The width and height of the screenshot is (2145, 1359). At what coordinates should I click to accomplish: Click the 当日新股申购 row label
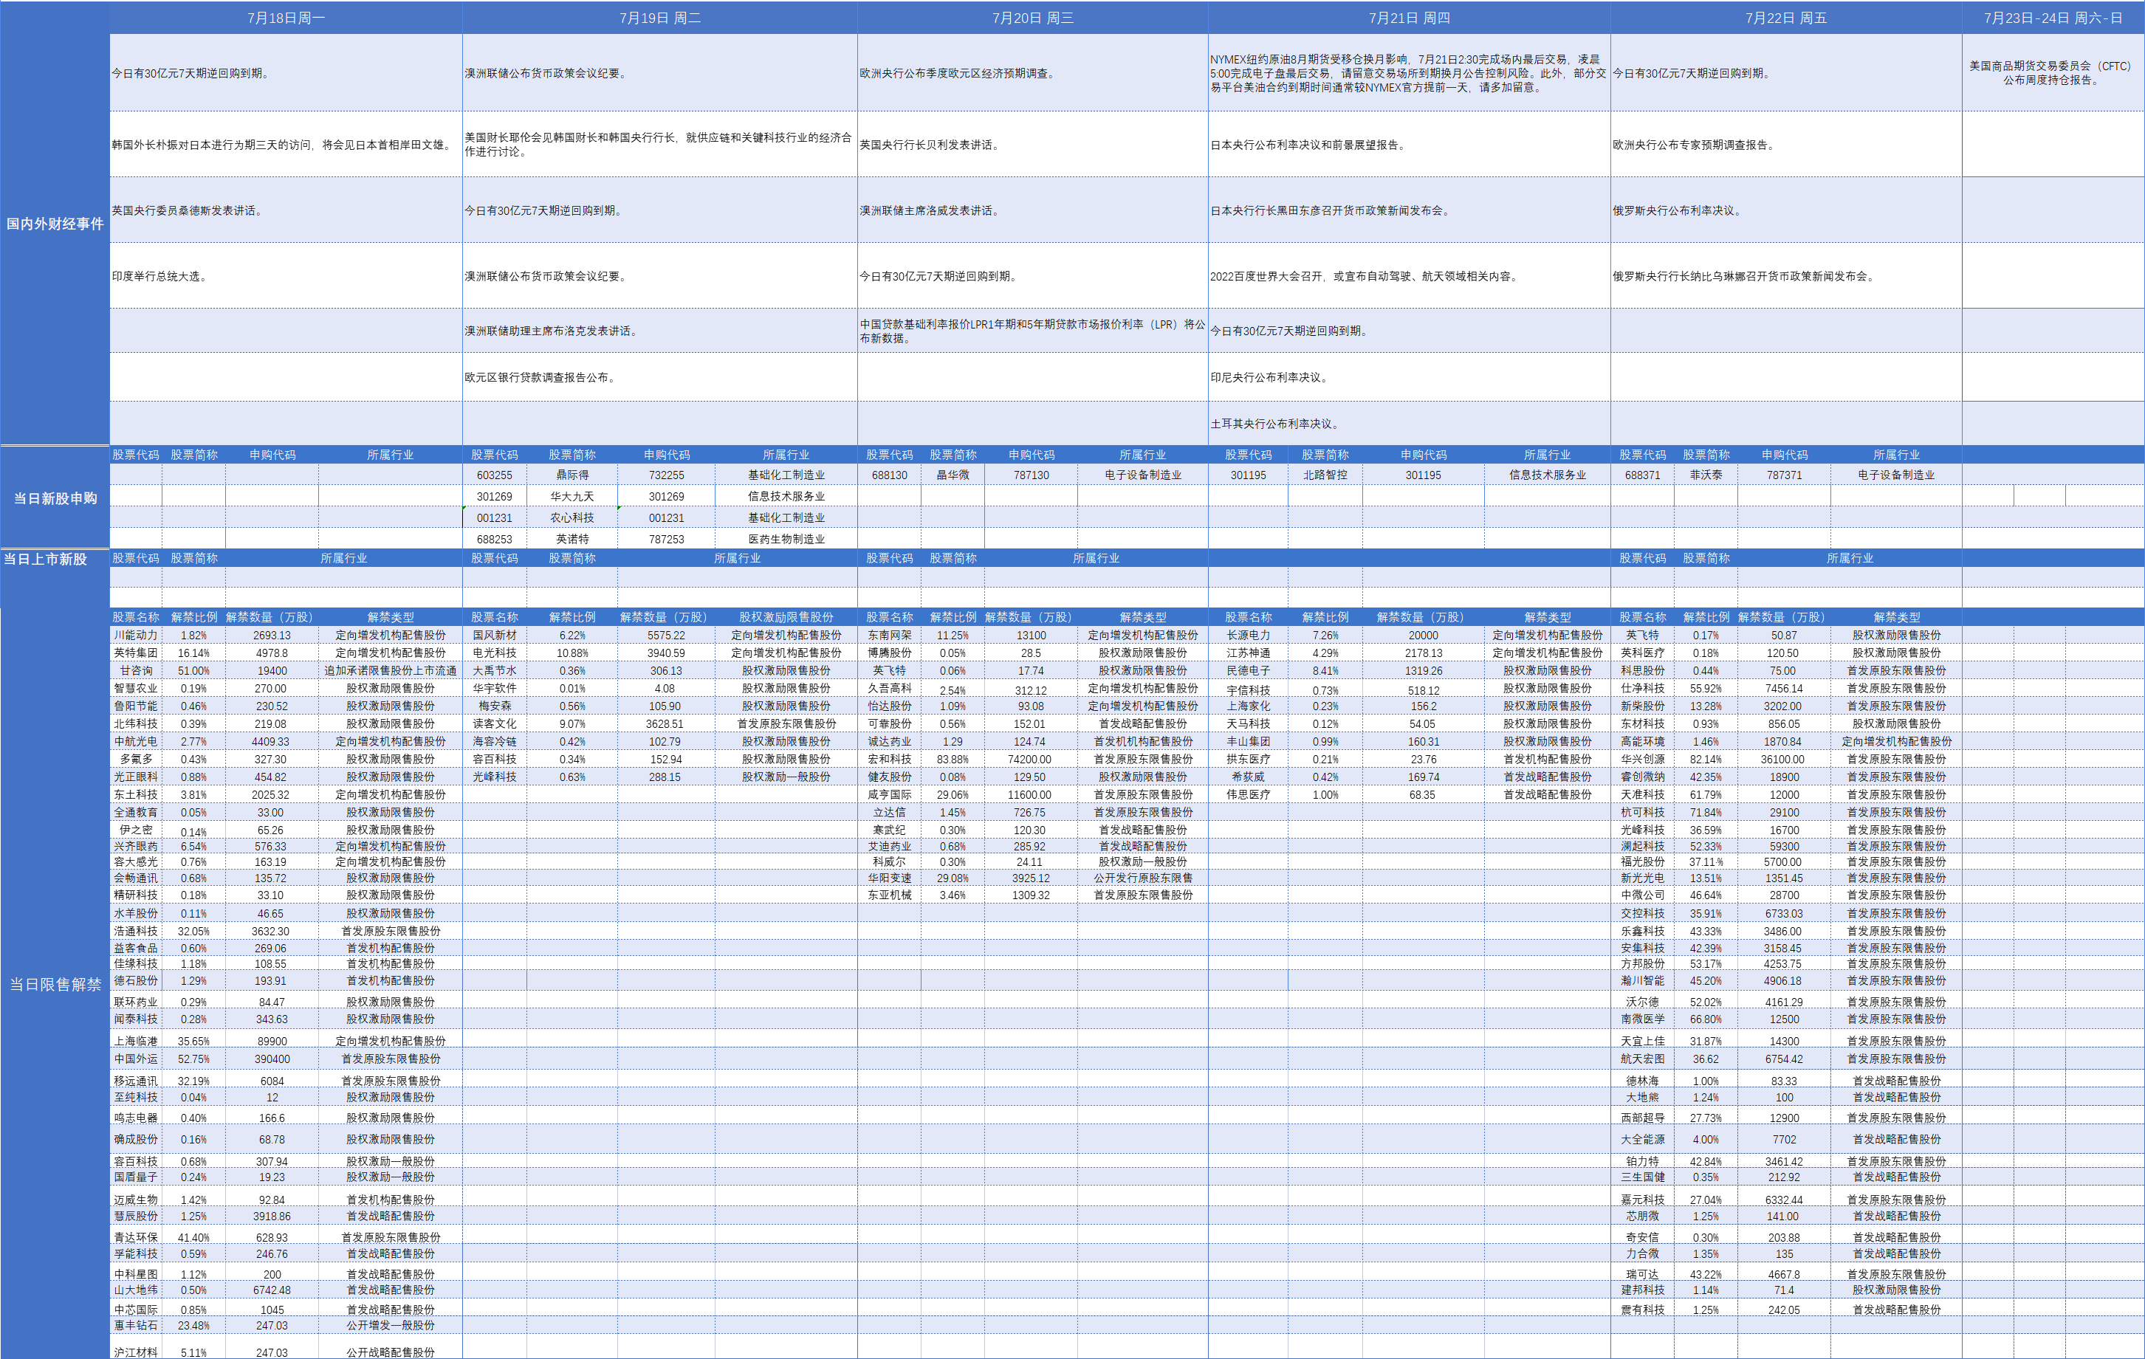(x=55, y=498)
